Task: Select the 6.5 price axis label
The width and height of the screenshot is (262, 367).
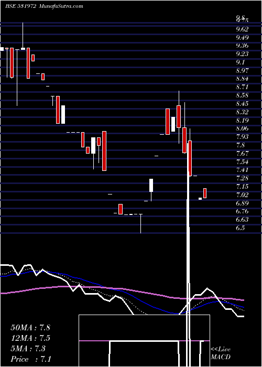Action: click(240, 228)
